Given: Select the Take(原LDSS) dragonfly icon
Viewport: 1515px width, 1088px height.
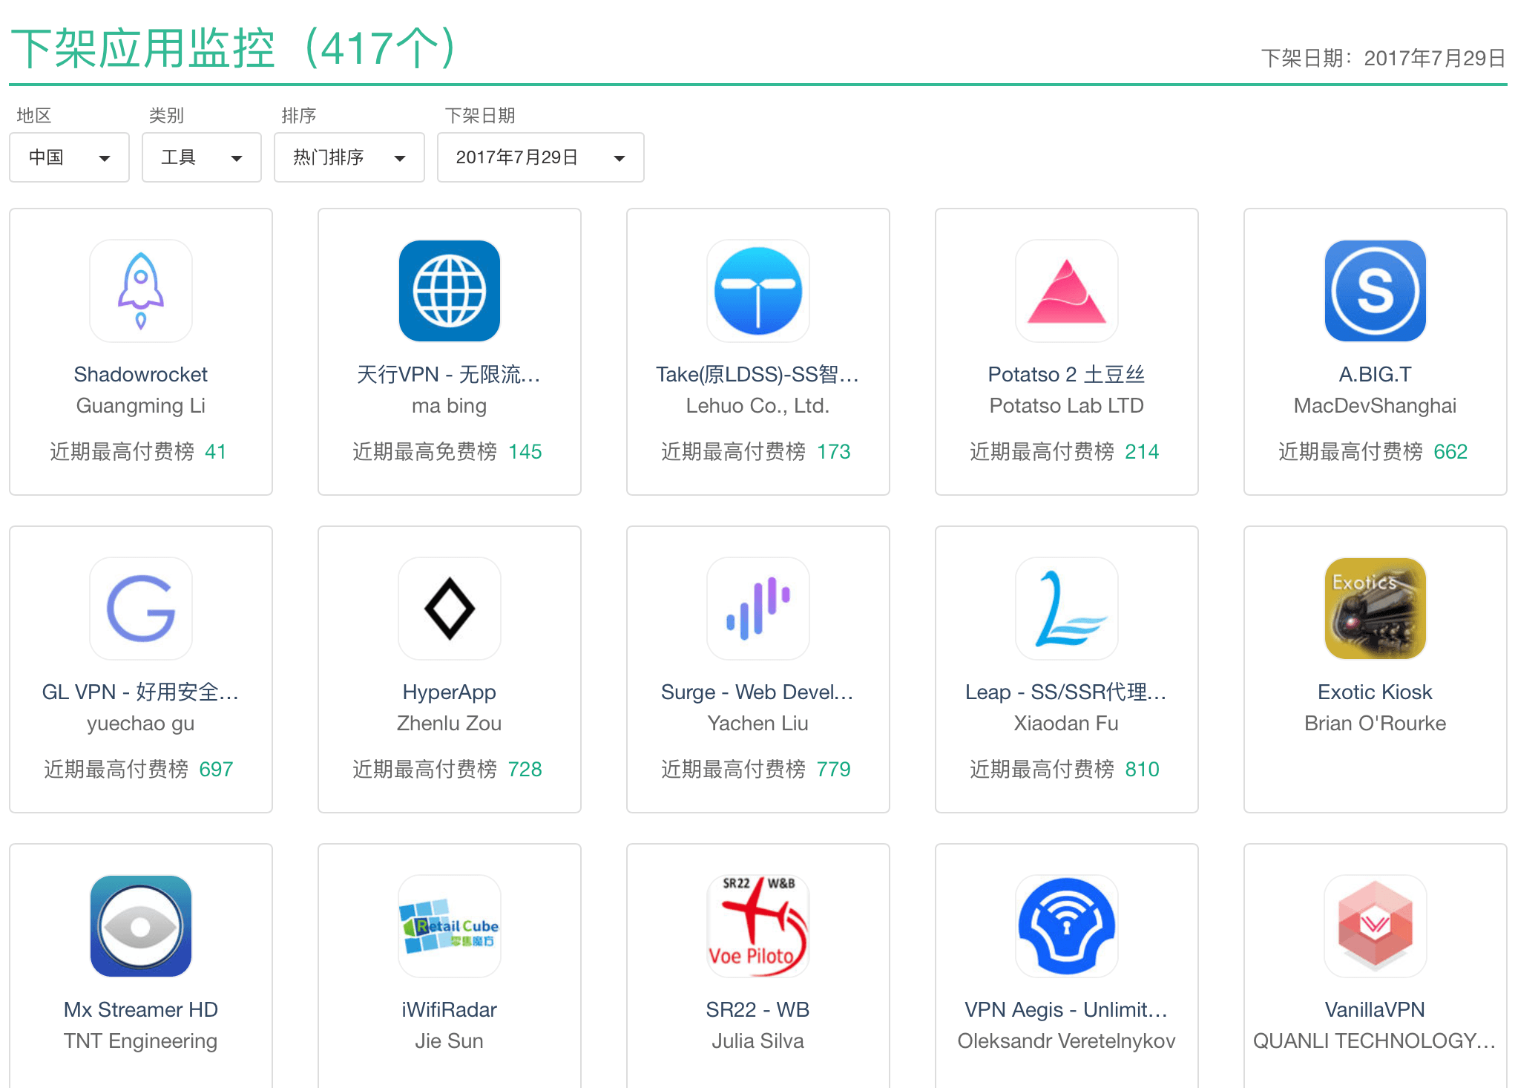Looking at the screenshot, I should [x=758, y=291].
